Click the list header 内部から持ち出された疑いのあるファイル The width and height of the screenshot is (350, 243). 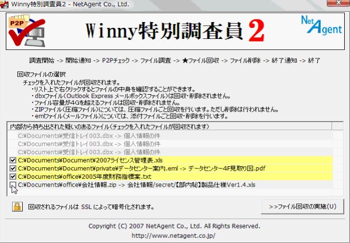point(169,127)
